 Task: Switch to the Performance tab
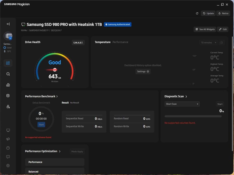coord(120,42)
